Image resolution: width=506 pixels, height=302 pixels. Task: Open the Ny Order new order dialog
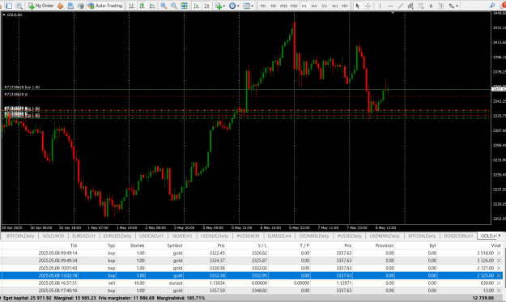(x=40, y=6)
